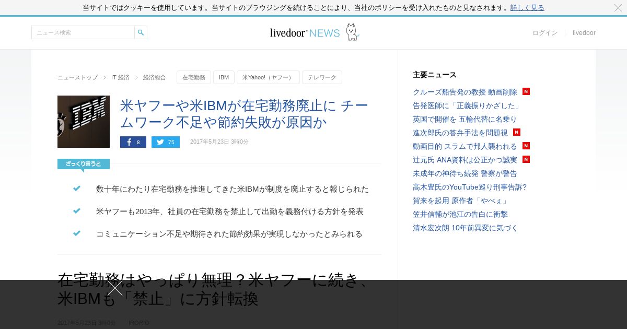Image resolution: width=627 pixels, height=329 pixels.
Task: Open the livedoor link in header
Action: click(584, 33)
